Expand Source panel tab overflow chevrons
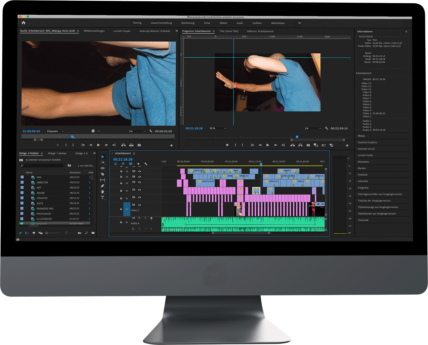Screen dimensions: 428x345 click(177, 31)
